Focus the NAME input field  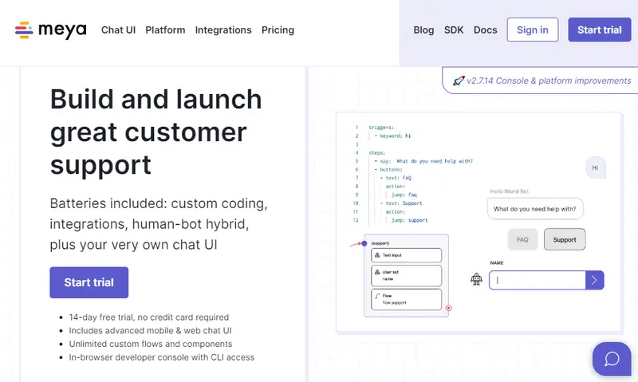click(537, 280)
